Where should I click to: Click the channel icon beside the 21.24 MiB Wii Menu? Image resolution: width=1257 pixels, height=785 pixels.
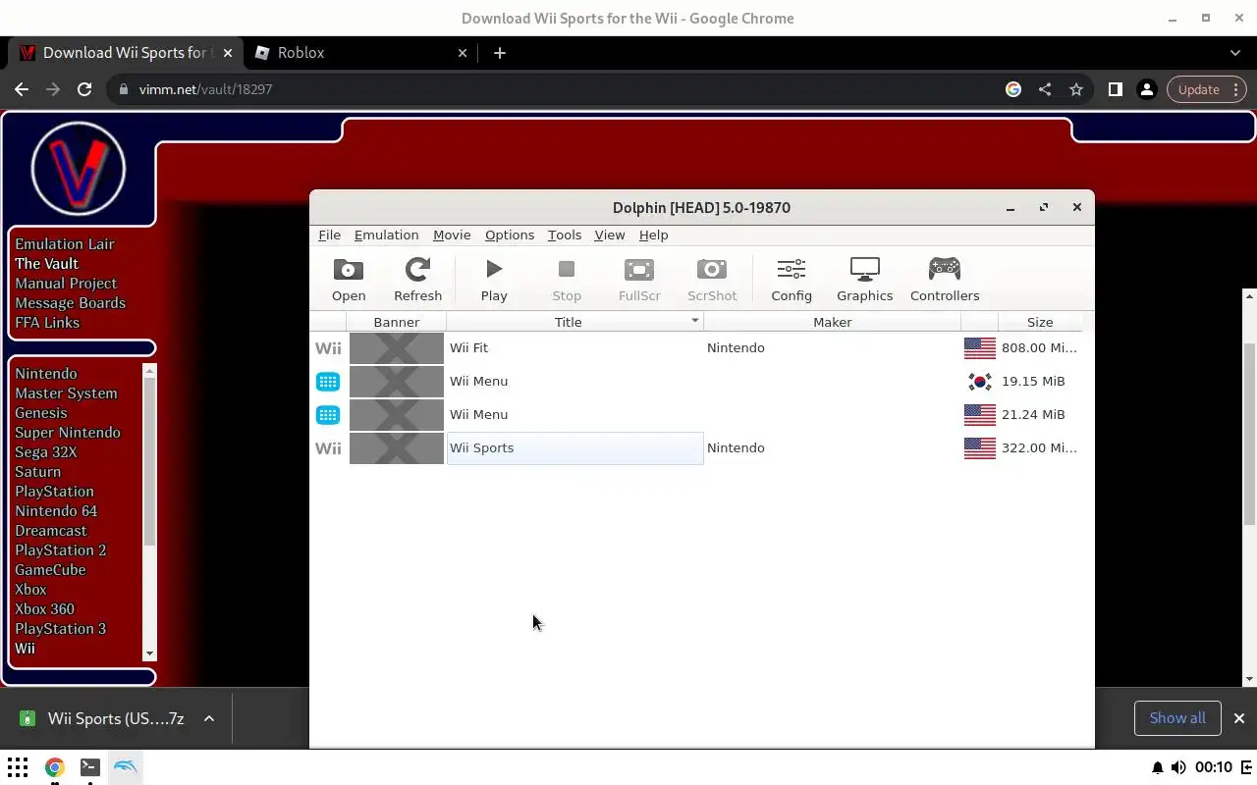(x=328, y=415)
